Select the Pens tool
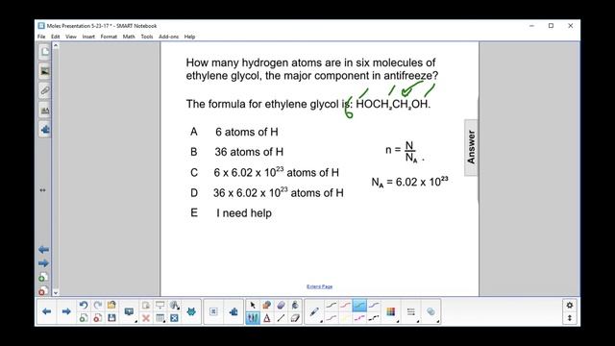 click(252, 318)
